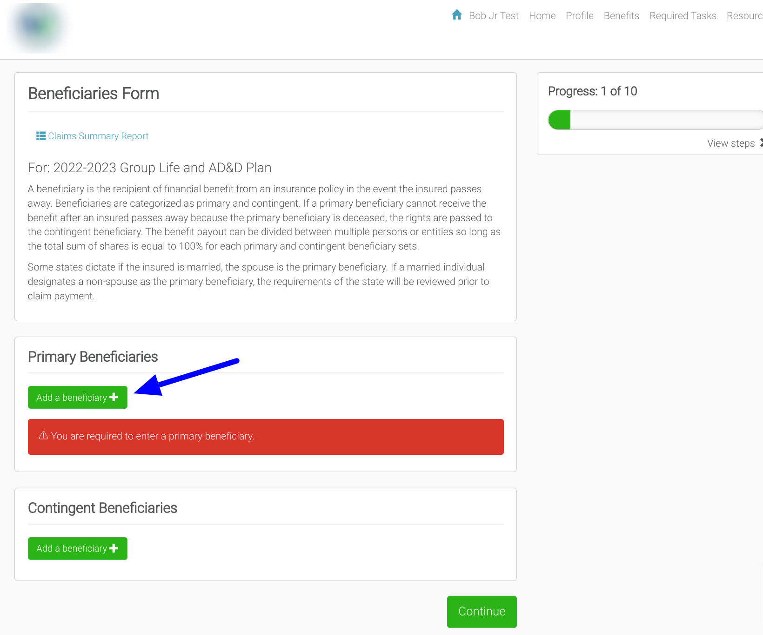Open the Claims Summary Report link
763x635 pixels.
click(x=98, y=136)
